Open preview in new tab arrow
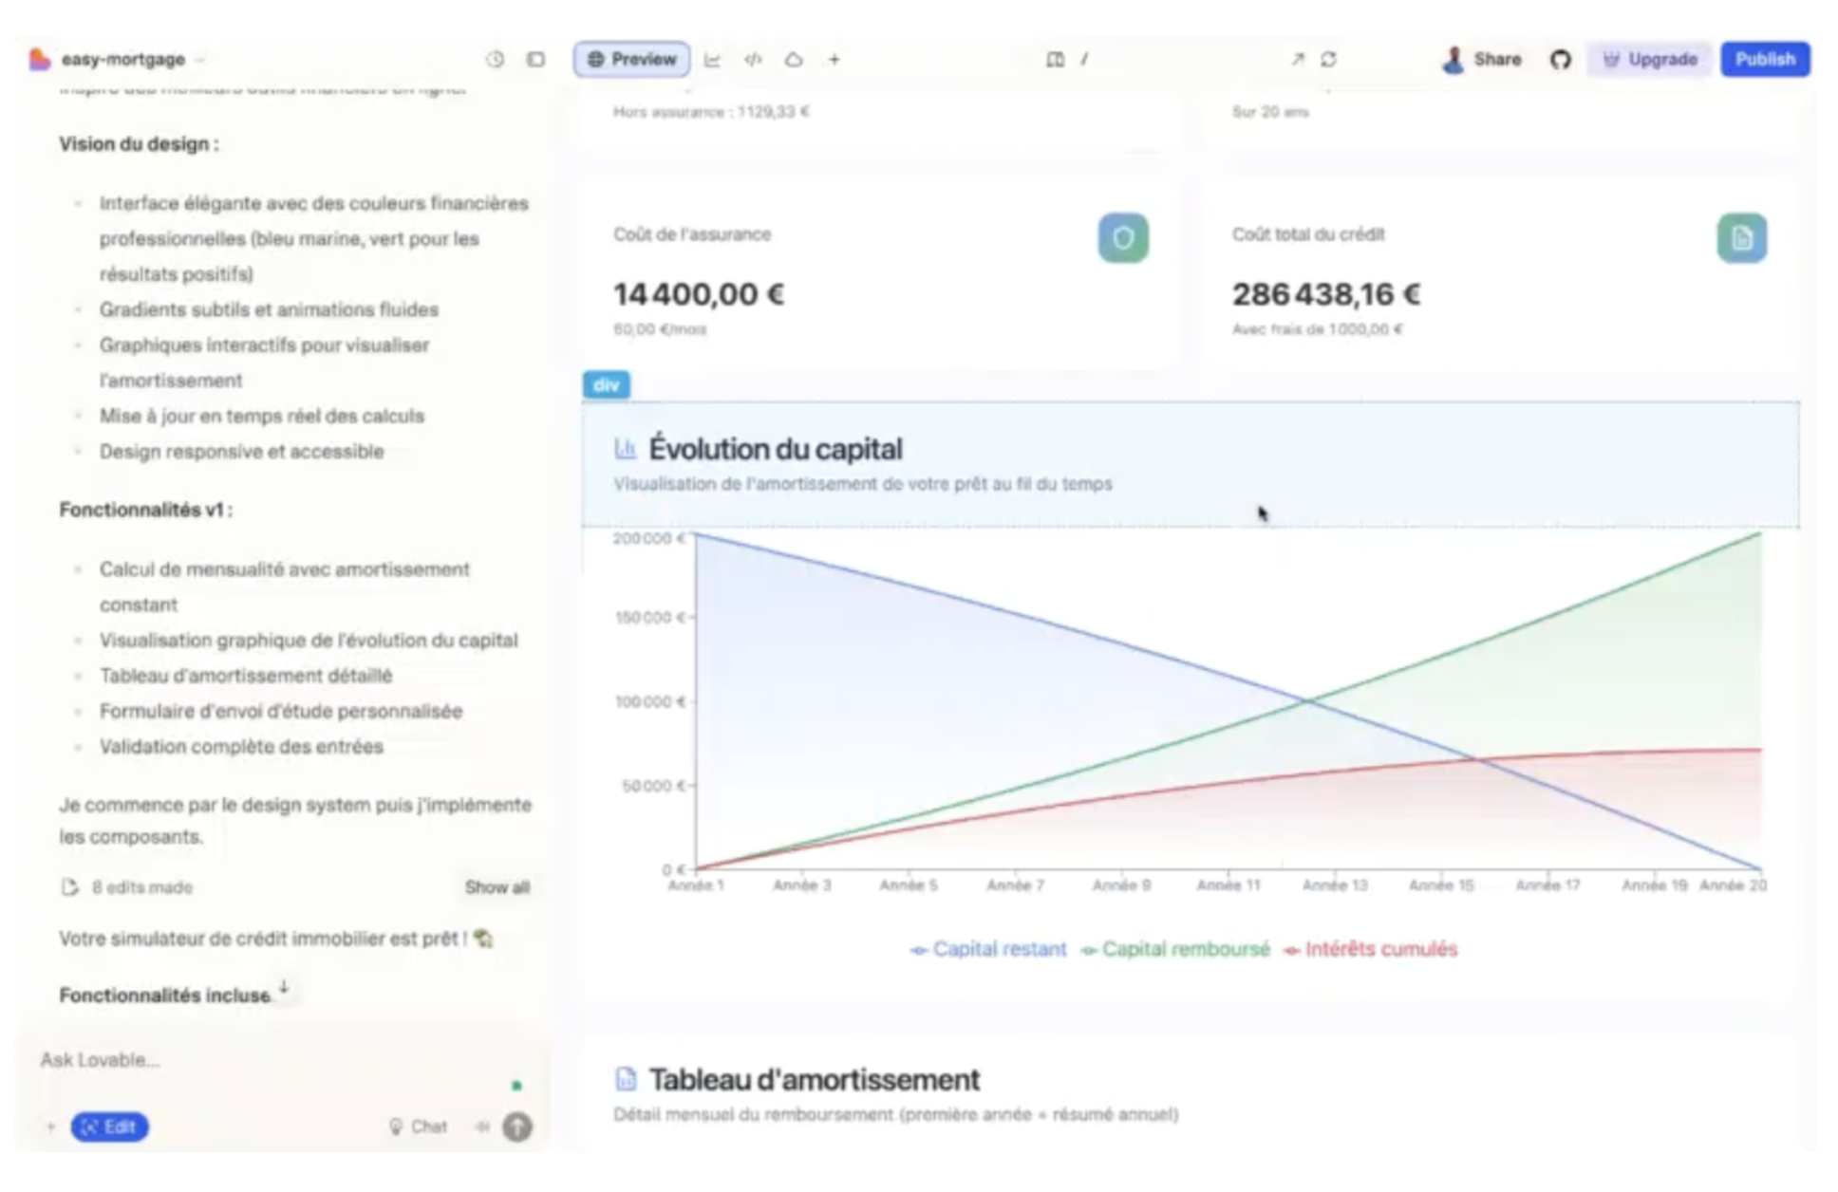The width and height of the screenshot is (1838, 1192). point(1297,59)
